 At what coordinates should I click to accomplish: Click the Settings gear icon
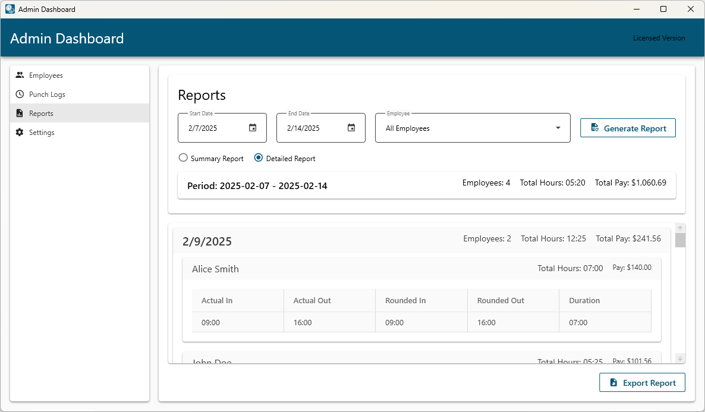(21, 132)
